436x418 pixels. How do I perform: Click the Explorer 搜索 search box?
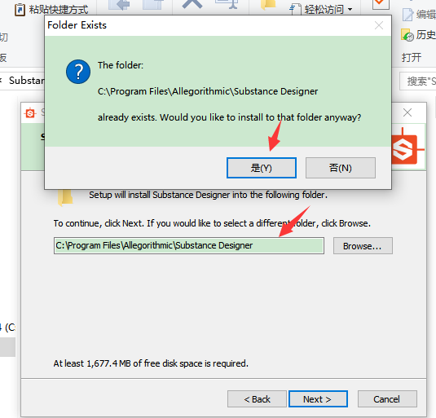(418, 81)
